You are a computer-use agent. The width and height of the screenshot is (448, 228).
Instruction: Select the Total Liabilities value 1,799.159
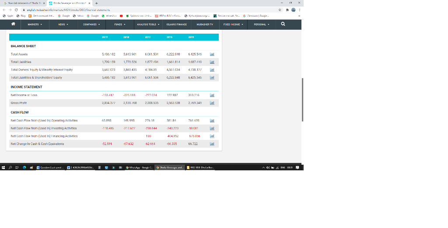click(108, 62)
